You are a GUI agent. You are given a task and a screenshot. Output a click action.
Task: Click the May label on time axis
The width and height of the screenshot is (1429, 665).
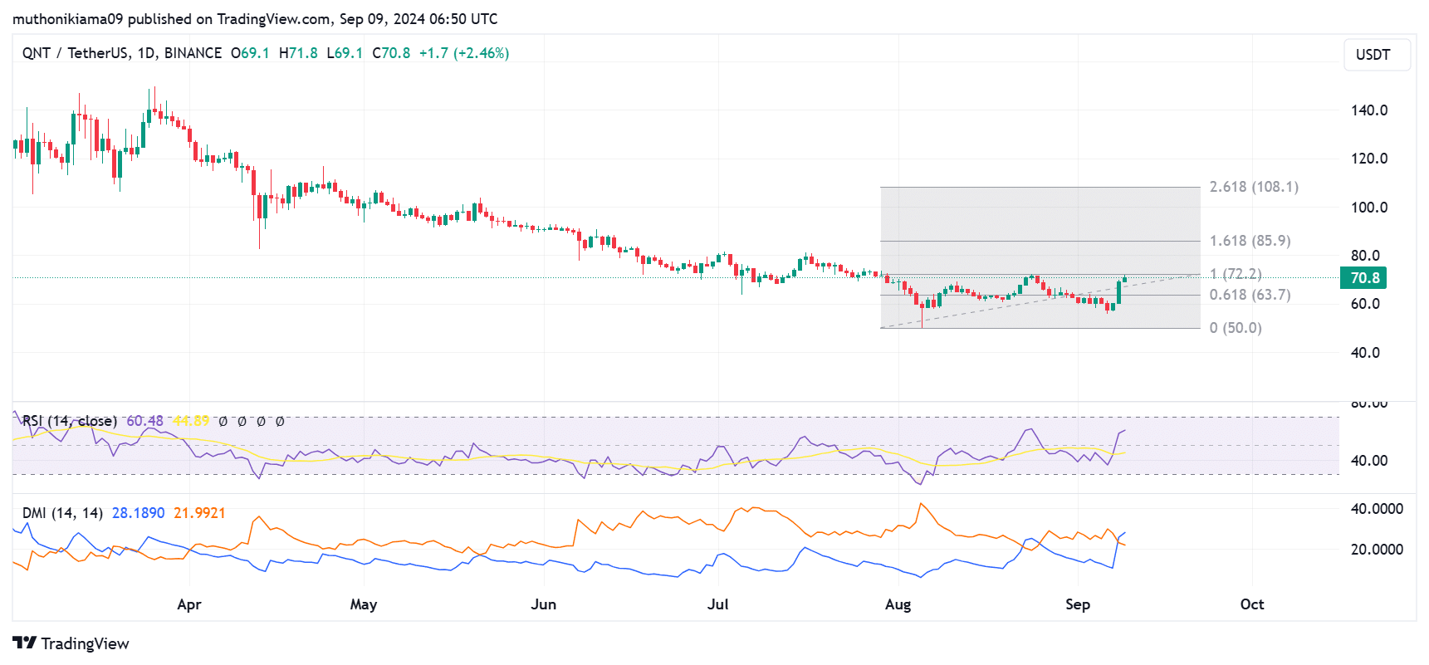tap(364, 604)
